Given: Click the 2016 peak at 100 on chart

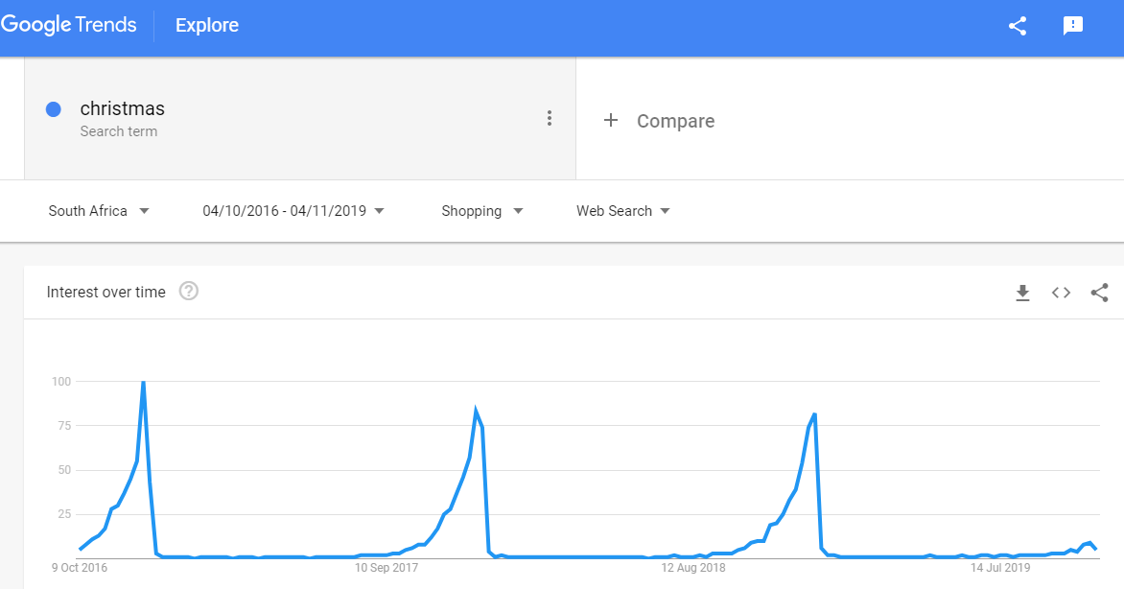Looking at the screenshot, I should [x=143, y=383].
